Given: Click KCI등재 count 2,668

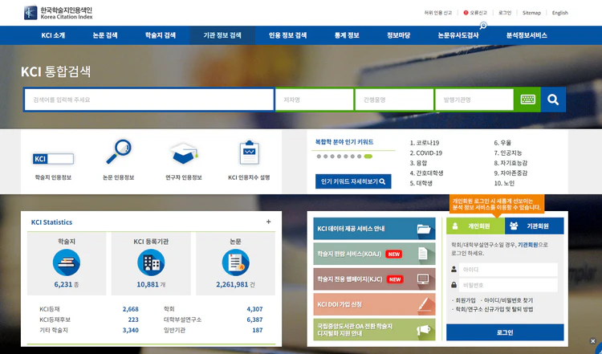Looking at the screenshot, I should coord(131,309).
